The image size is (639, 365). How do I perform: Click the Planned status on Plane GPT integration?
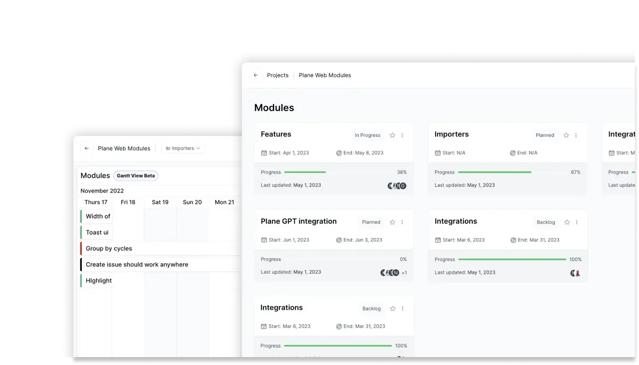[371, 222]
